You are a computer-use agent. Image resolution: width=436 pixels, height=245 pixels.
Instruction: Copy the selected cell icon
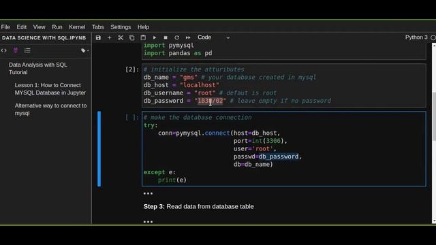131,37
